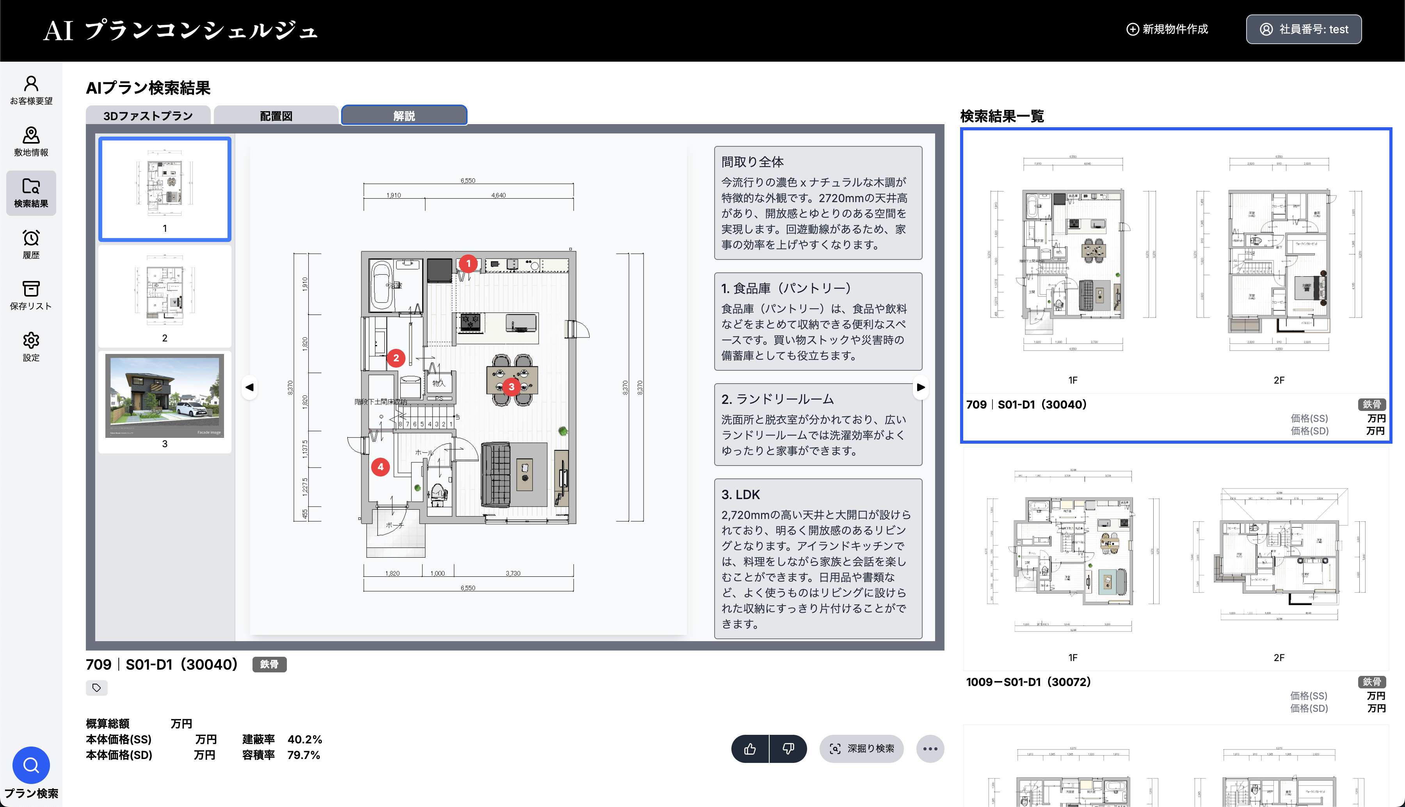Open the three-dots more options menu

930,749
